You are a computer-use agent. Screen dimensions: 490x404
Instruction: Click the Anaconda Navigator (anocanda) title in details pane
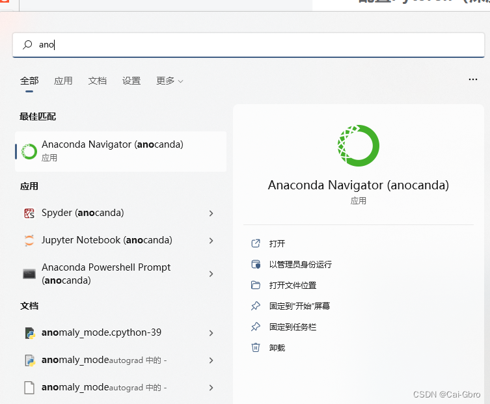[359, 185]
